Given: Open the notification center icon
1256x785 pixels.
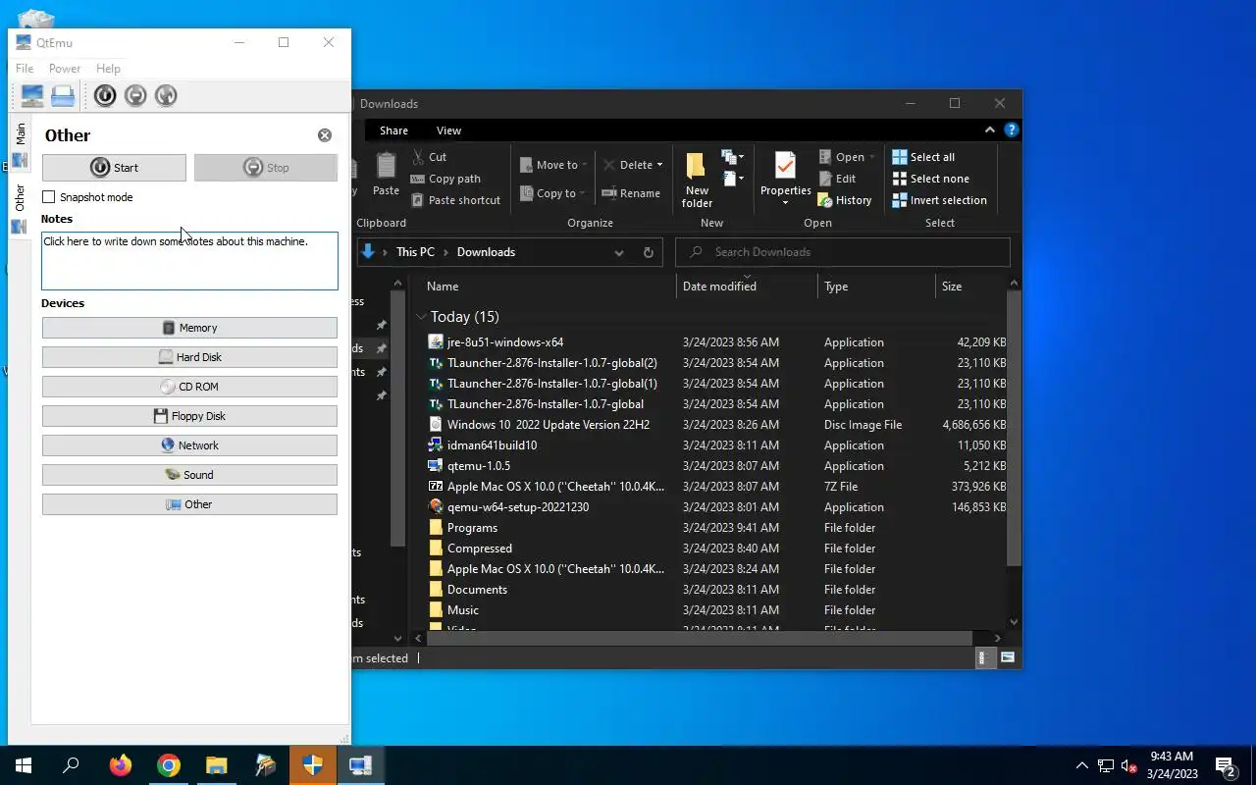Looking at the screenshot, I should point(1225,765).
